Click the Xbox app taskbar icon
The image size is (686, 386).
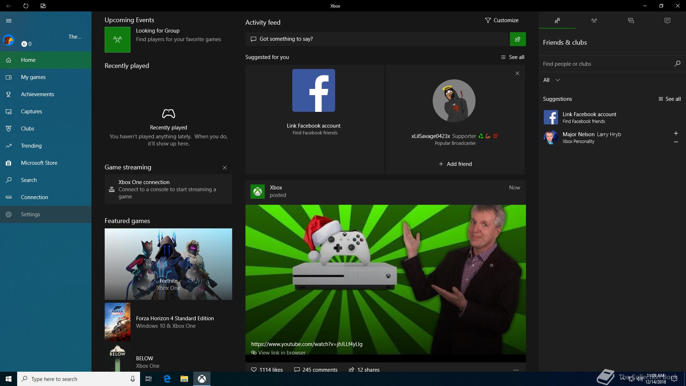click(x=202, y=379)
